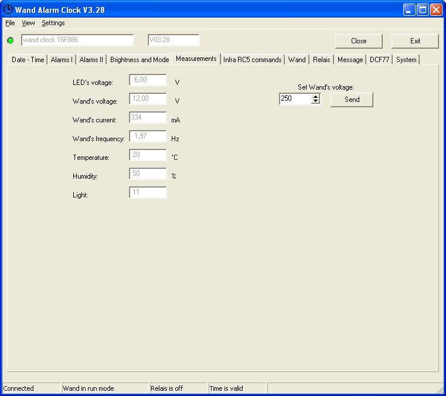Switch to the Alarms II tab

[x=91, y=60]
